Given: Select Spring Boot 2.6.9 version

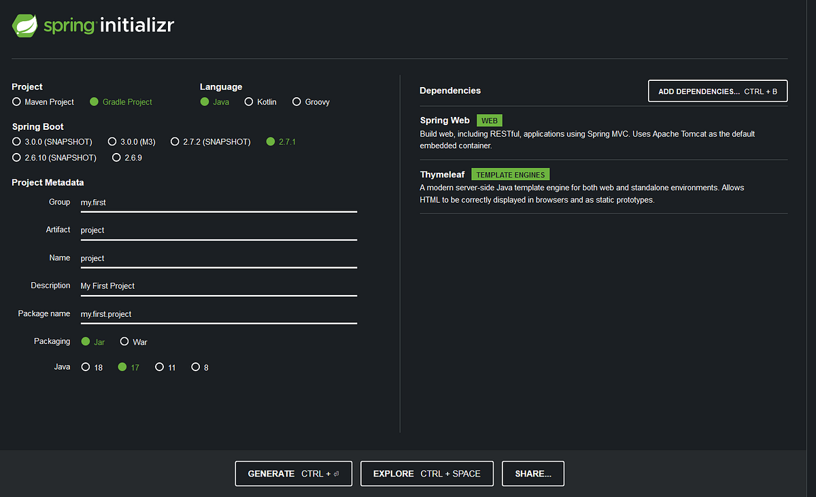Looking at the screenshot, I should coord(117,158).
